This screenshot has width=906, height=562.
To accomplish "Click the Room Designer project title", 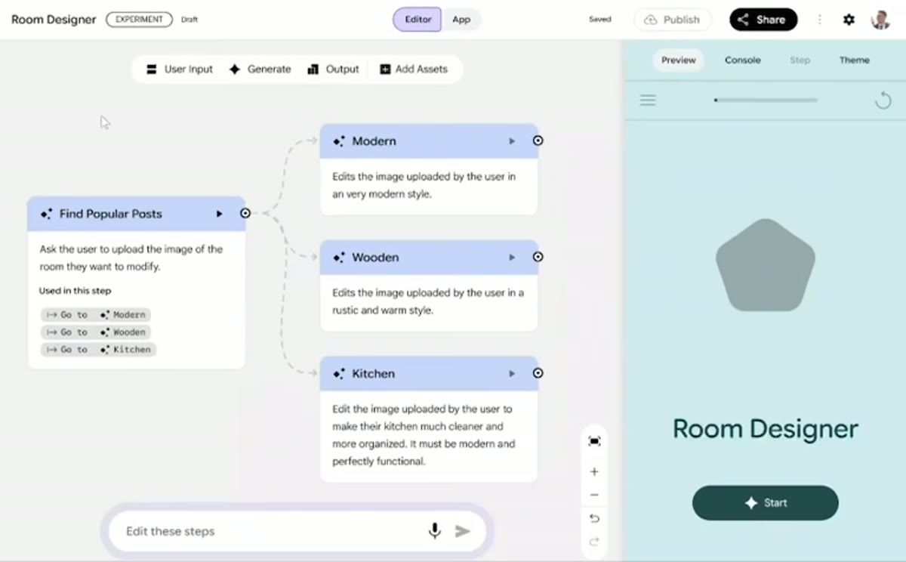I will pos(54,20).
